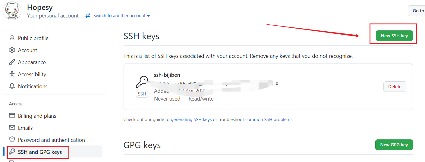Open the generating SSH keys guide

191,120
